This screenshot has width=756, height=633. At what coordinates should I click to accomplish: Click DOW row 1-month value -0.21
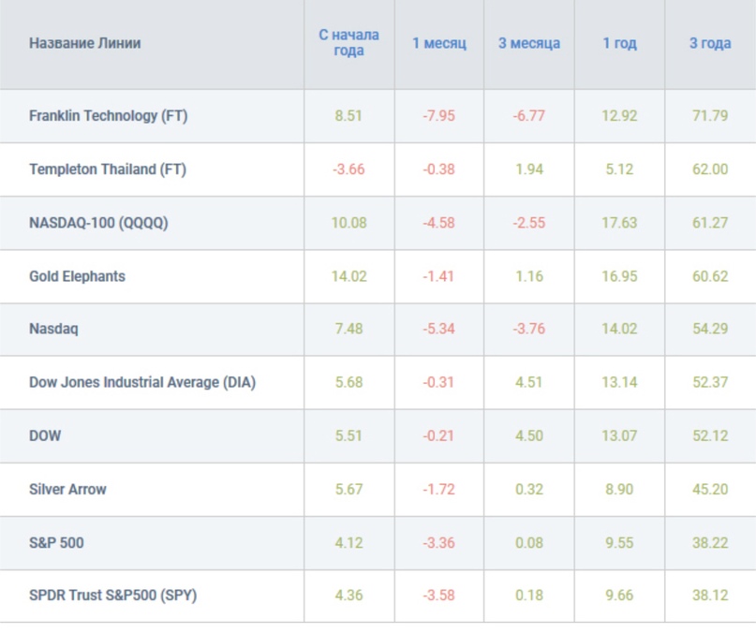(x=438, y=435)
